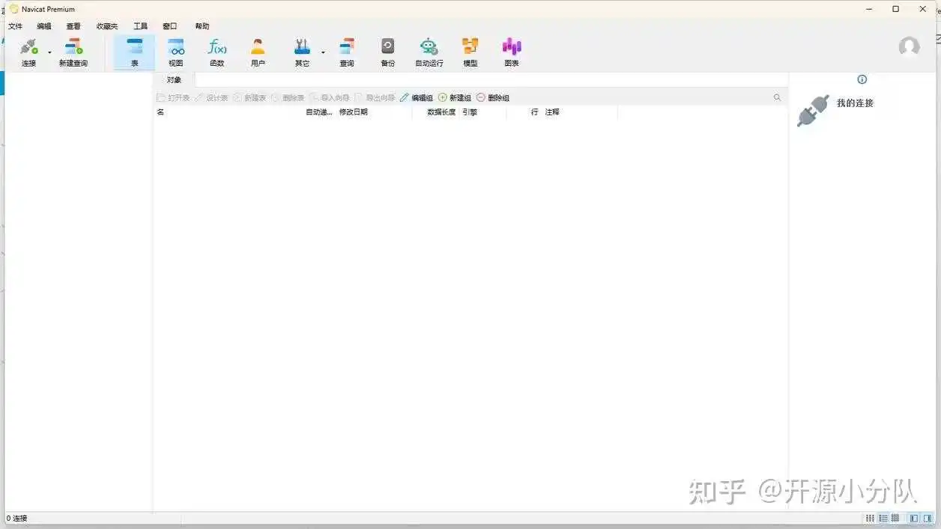941x529 pixels.
Task: Open 新建查询 (New Query) from toolbar
Action: [x=73, y=52]
